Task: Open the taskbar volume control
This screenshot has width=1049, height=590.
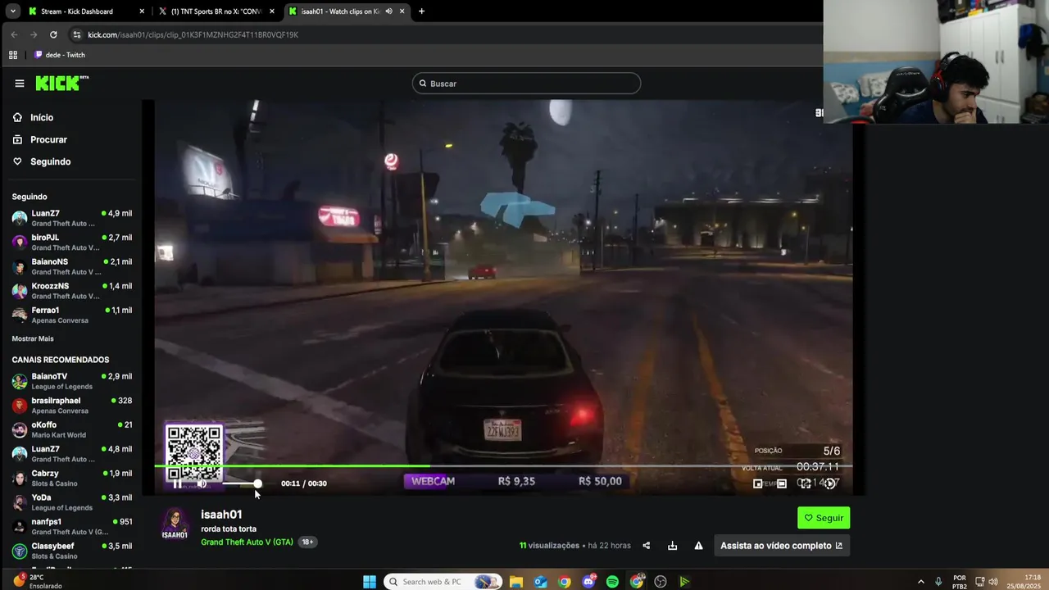Action: tap(993, 582)
